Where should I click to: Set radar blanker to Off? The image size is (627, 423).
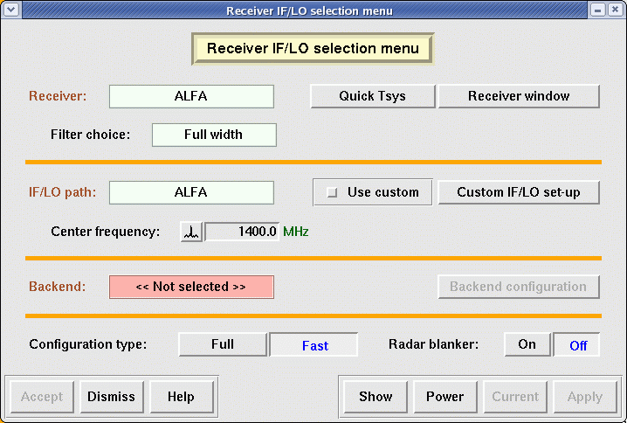[x=577, y=345]
